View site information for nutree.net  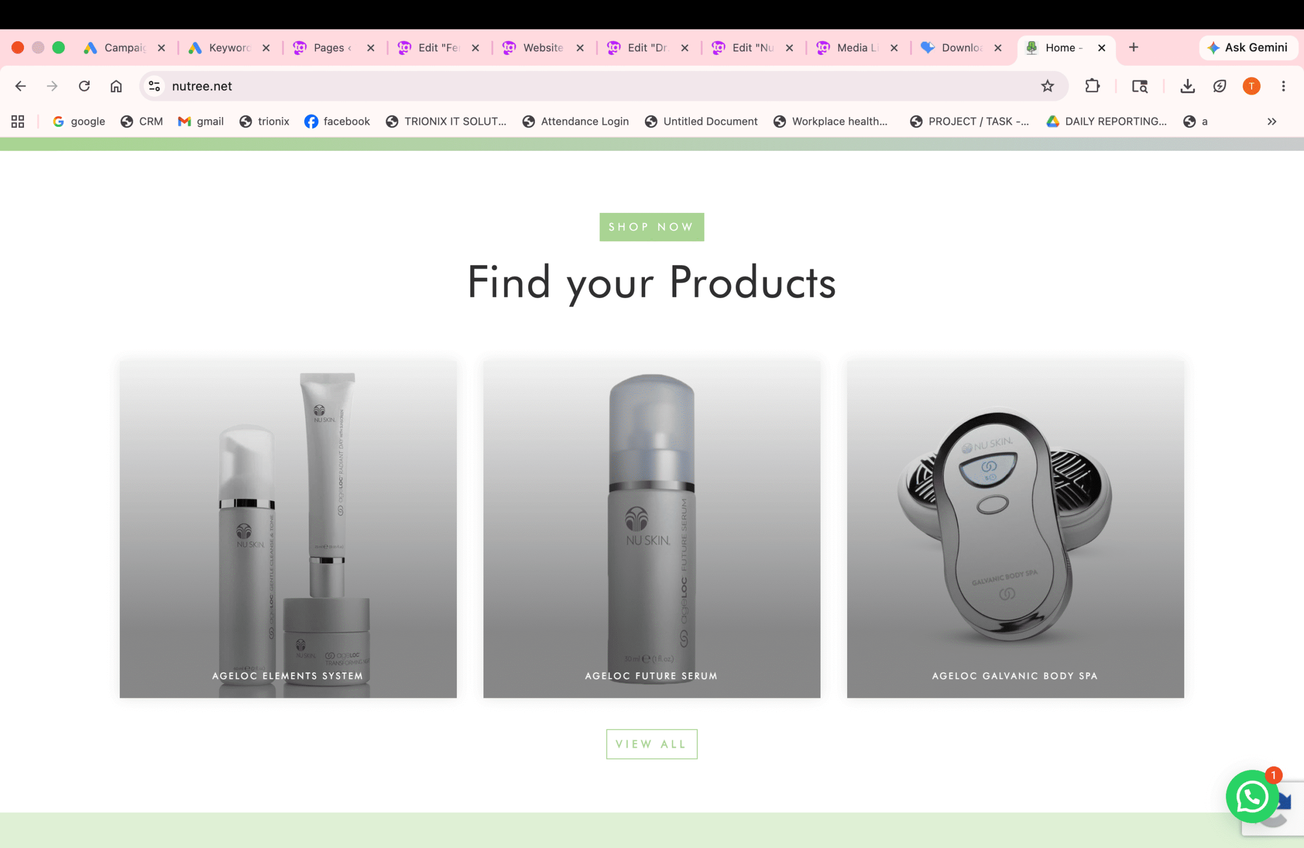click(x=154, y=86)
